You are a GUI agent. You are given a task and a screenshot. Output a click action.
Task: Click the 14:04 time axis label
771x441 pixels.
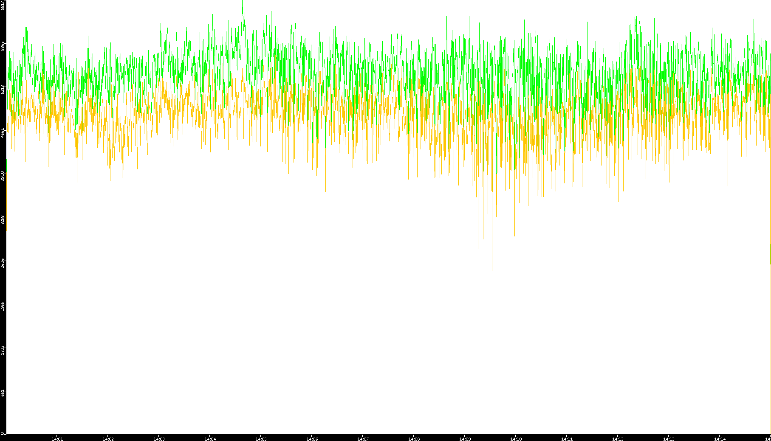pyautogui.click(x=210, y=439)
